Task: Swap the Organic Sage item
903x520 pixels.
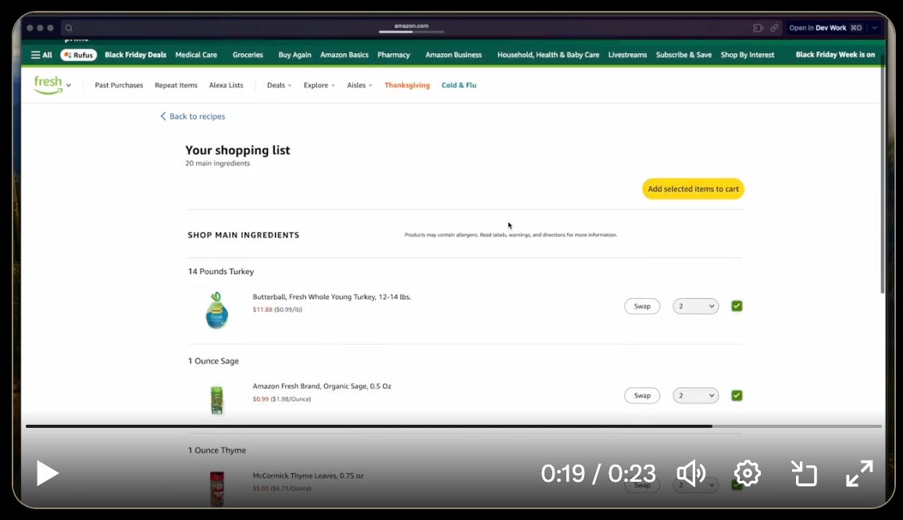Action: (x=642, y=396)
